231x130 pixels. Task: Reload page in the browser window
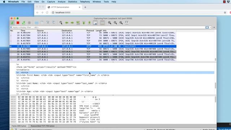[x=47, y=13]
